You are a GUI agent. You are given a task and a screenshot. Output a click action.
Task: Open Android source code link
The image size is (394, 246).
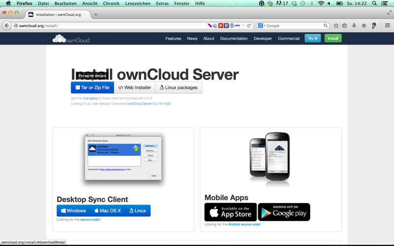click(244, 224)
